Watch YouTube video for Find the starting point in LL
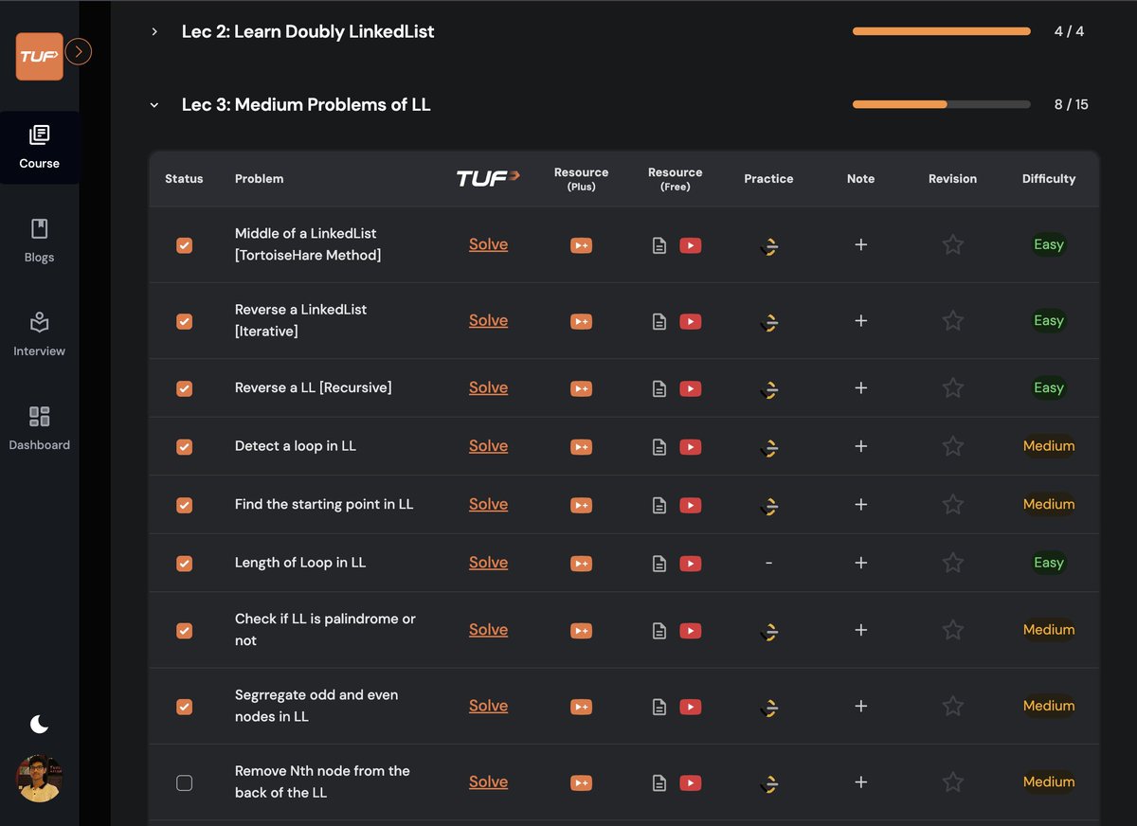Screen dimensions: 1137x826 [x=691, y=506]
